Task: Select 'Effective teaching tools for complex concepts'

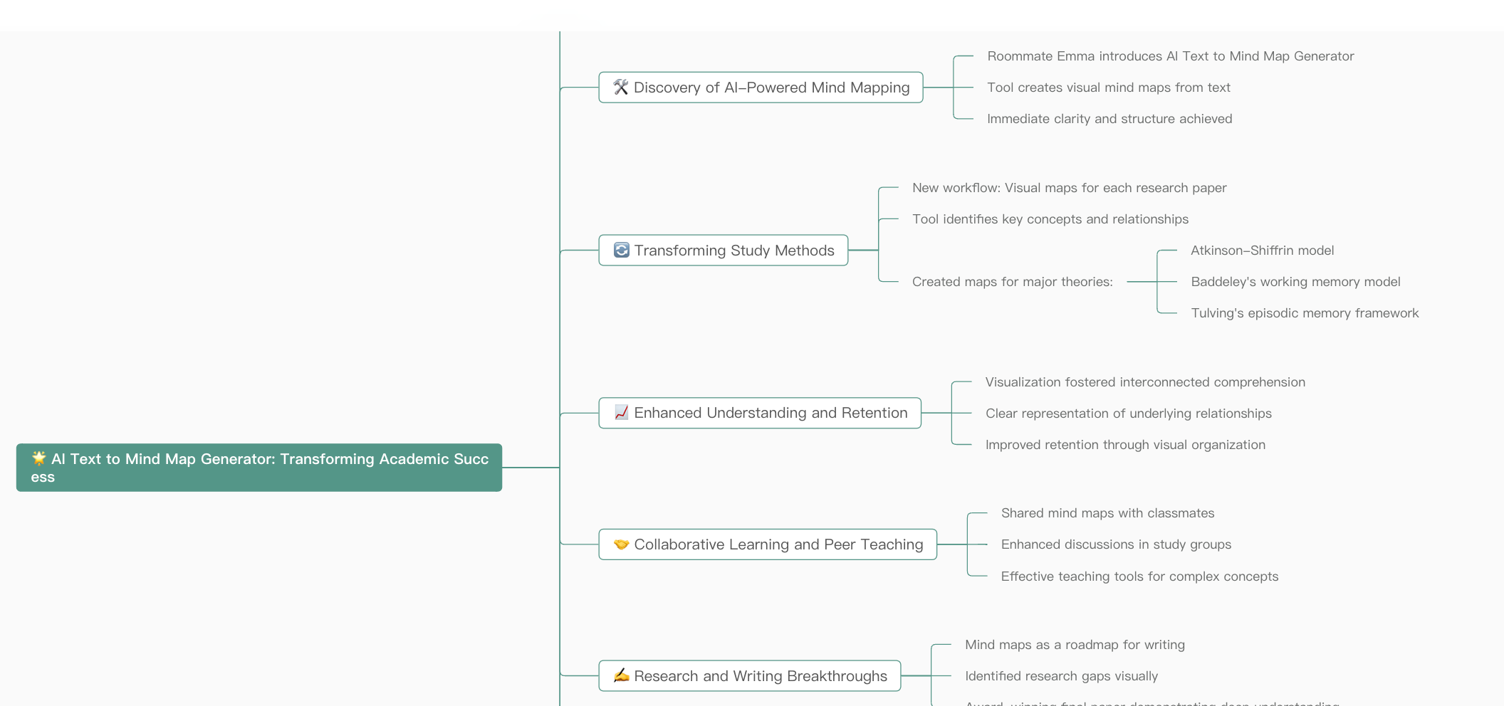Action: tap(1139, 576)
